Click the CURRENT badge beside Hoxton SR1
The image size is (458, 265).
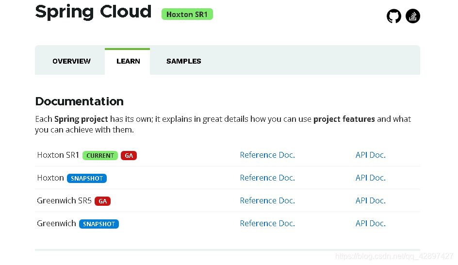(x=100, y=155)
